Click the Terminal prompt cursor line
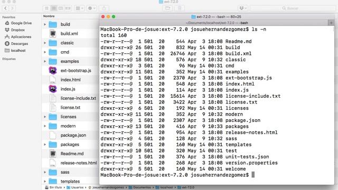 coord(177,175)
